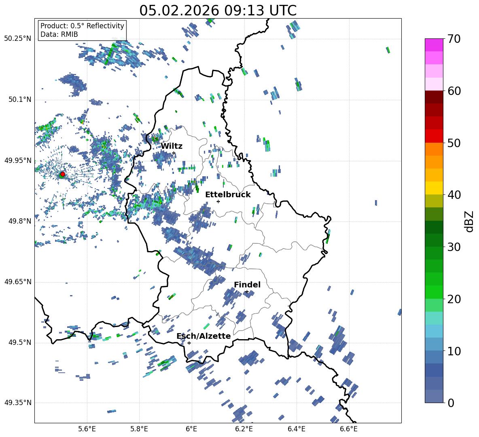Click the Ettelbruck city label

(228, 194)
